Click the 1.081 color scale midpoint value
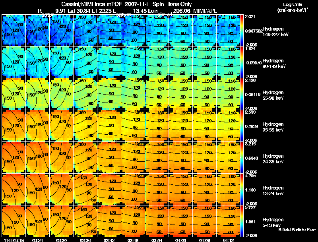Image resolution: width=318 pixels, height=242 pixels. [250, 222]
